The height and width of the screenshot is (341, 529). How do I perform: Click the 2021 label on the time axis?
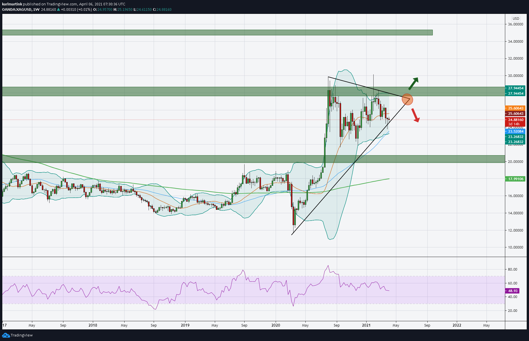click(x=366, y=325)
